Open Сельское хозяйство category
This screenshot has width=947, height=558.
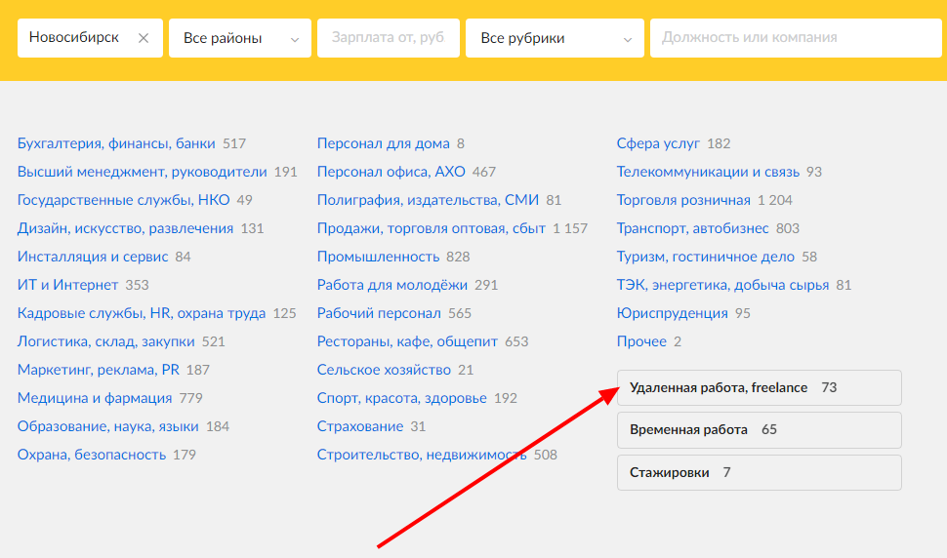click(x=384, y=370)
